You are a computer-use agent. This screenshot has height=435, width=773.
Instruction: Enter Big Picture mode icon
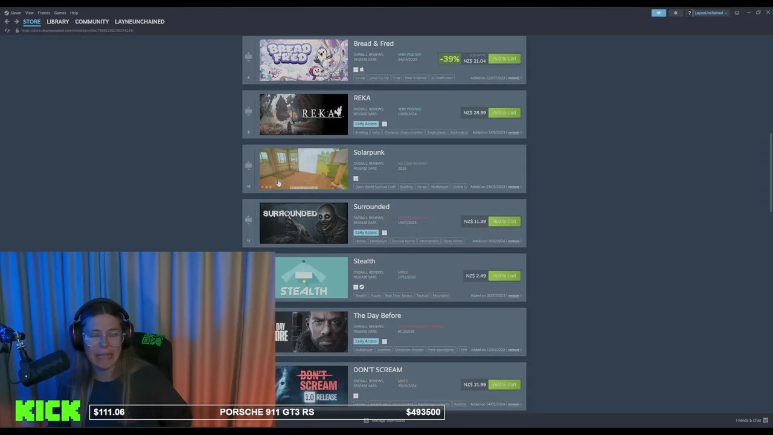(737, 13)
